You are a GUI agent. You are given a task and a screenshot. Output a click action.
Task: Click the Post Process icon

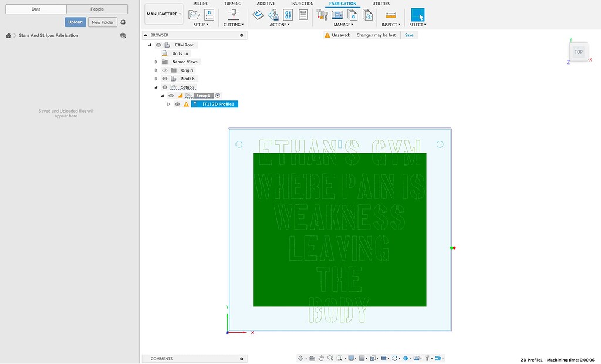274,15
